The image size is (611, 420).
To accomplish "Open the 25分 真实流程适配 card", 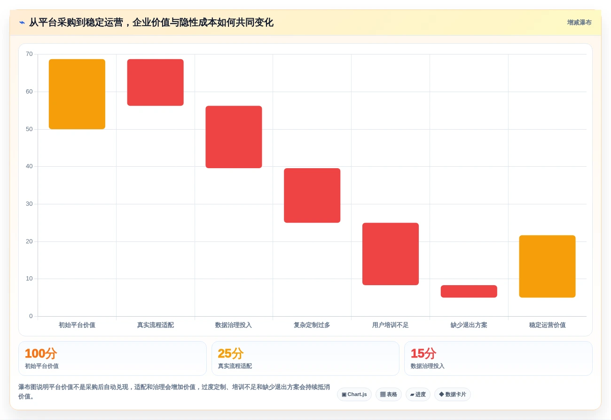I will coord(305,358).
